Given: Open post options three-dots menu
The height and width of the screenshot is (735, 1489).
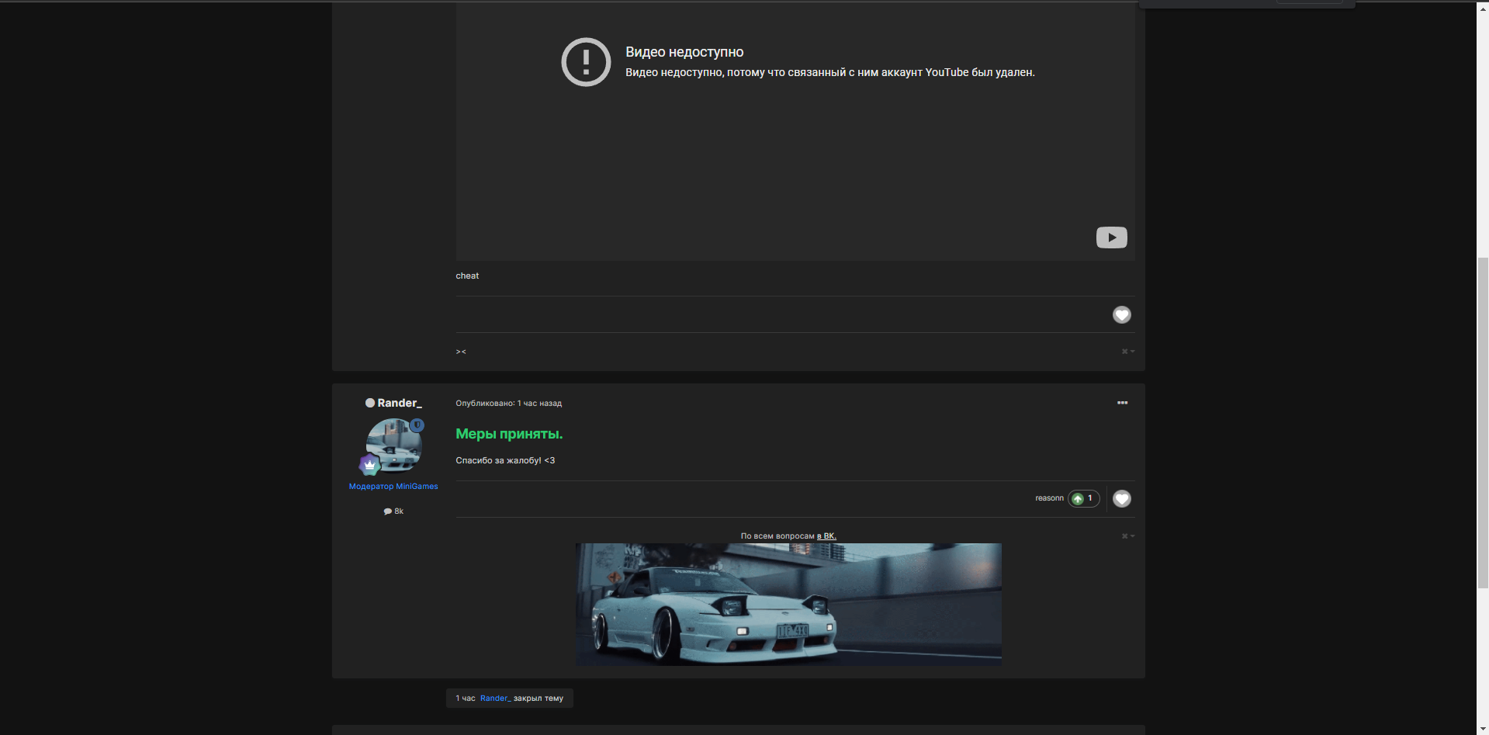Looking at the screenshot, I should 1122,403.
